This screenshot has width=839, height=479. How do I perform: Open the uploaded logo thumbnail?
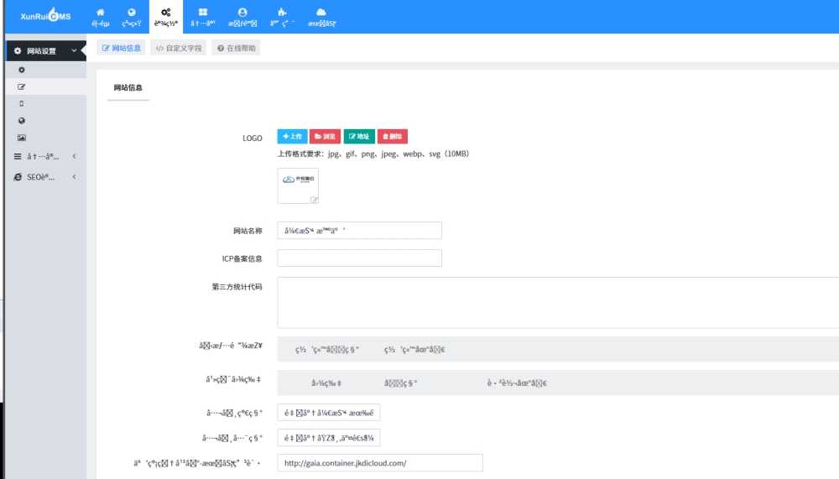298,185
